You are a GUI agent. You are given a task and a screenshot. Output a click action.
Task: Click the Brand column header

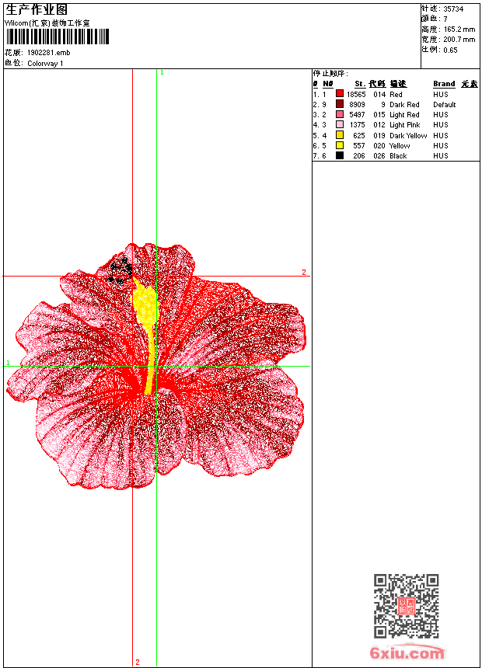click(x=444, y=84)
